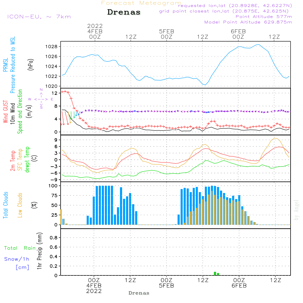303x303 pixels.
Task: Click the 1020 pressure axis value
Action: 52,86
